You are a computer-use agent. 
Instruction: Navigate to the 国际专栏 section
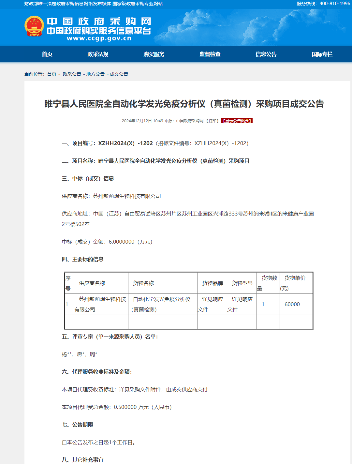pos(322,54)
